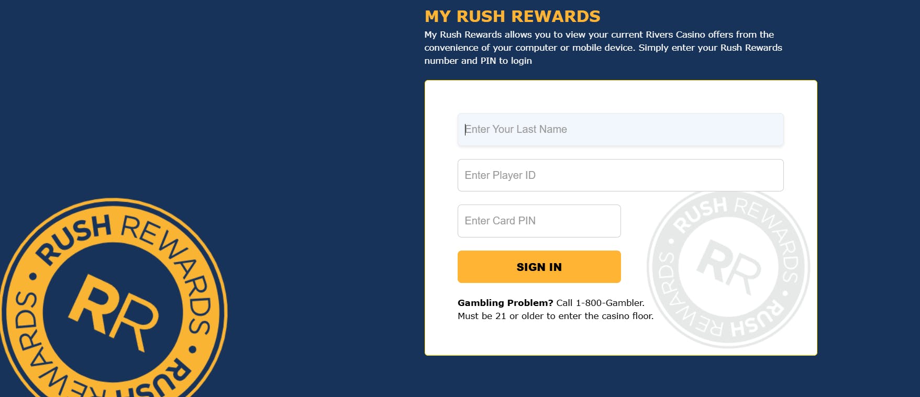Click the right dot separator on gold badge
The height and width of the screenshot is (397, 920).
coord(193,349)
